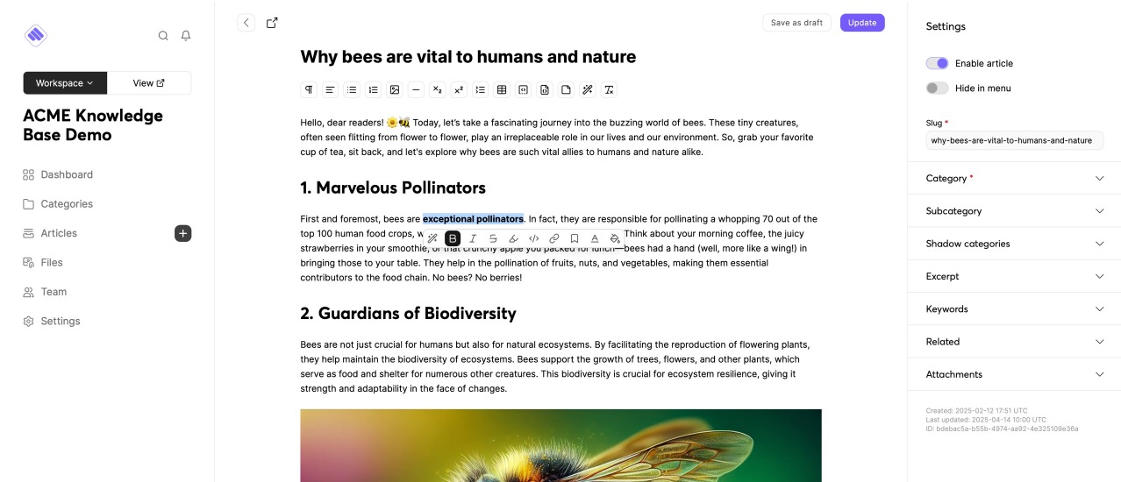Viewport: 1121px width, 482px height.
Task: Go to Dashboard in the sidebar
Action: 67,174
